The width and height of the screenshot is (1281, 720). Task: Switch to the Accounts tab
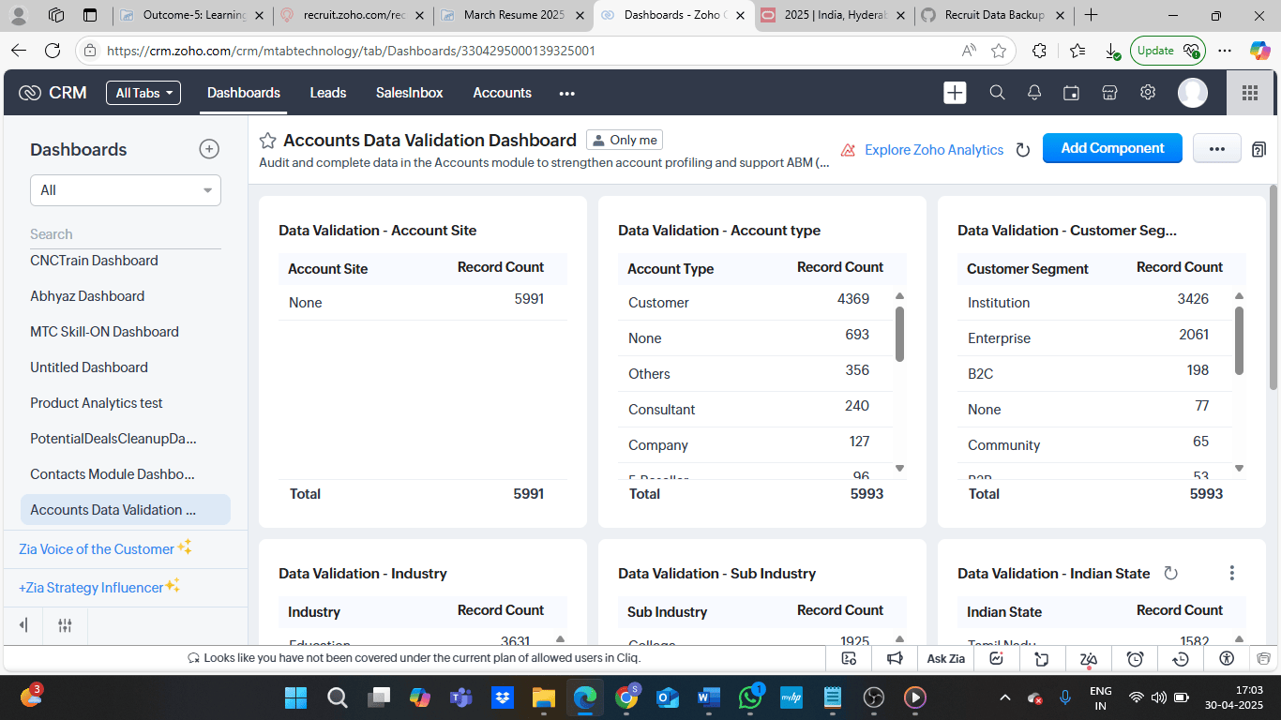(x=503, y=93)
